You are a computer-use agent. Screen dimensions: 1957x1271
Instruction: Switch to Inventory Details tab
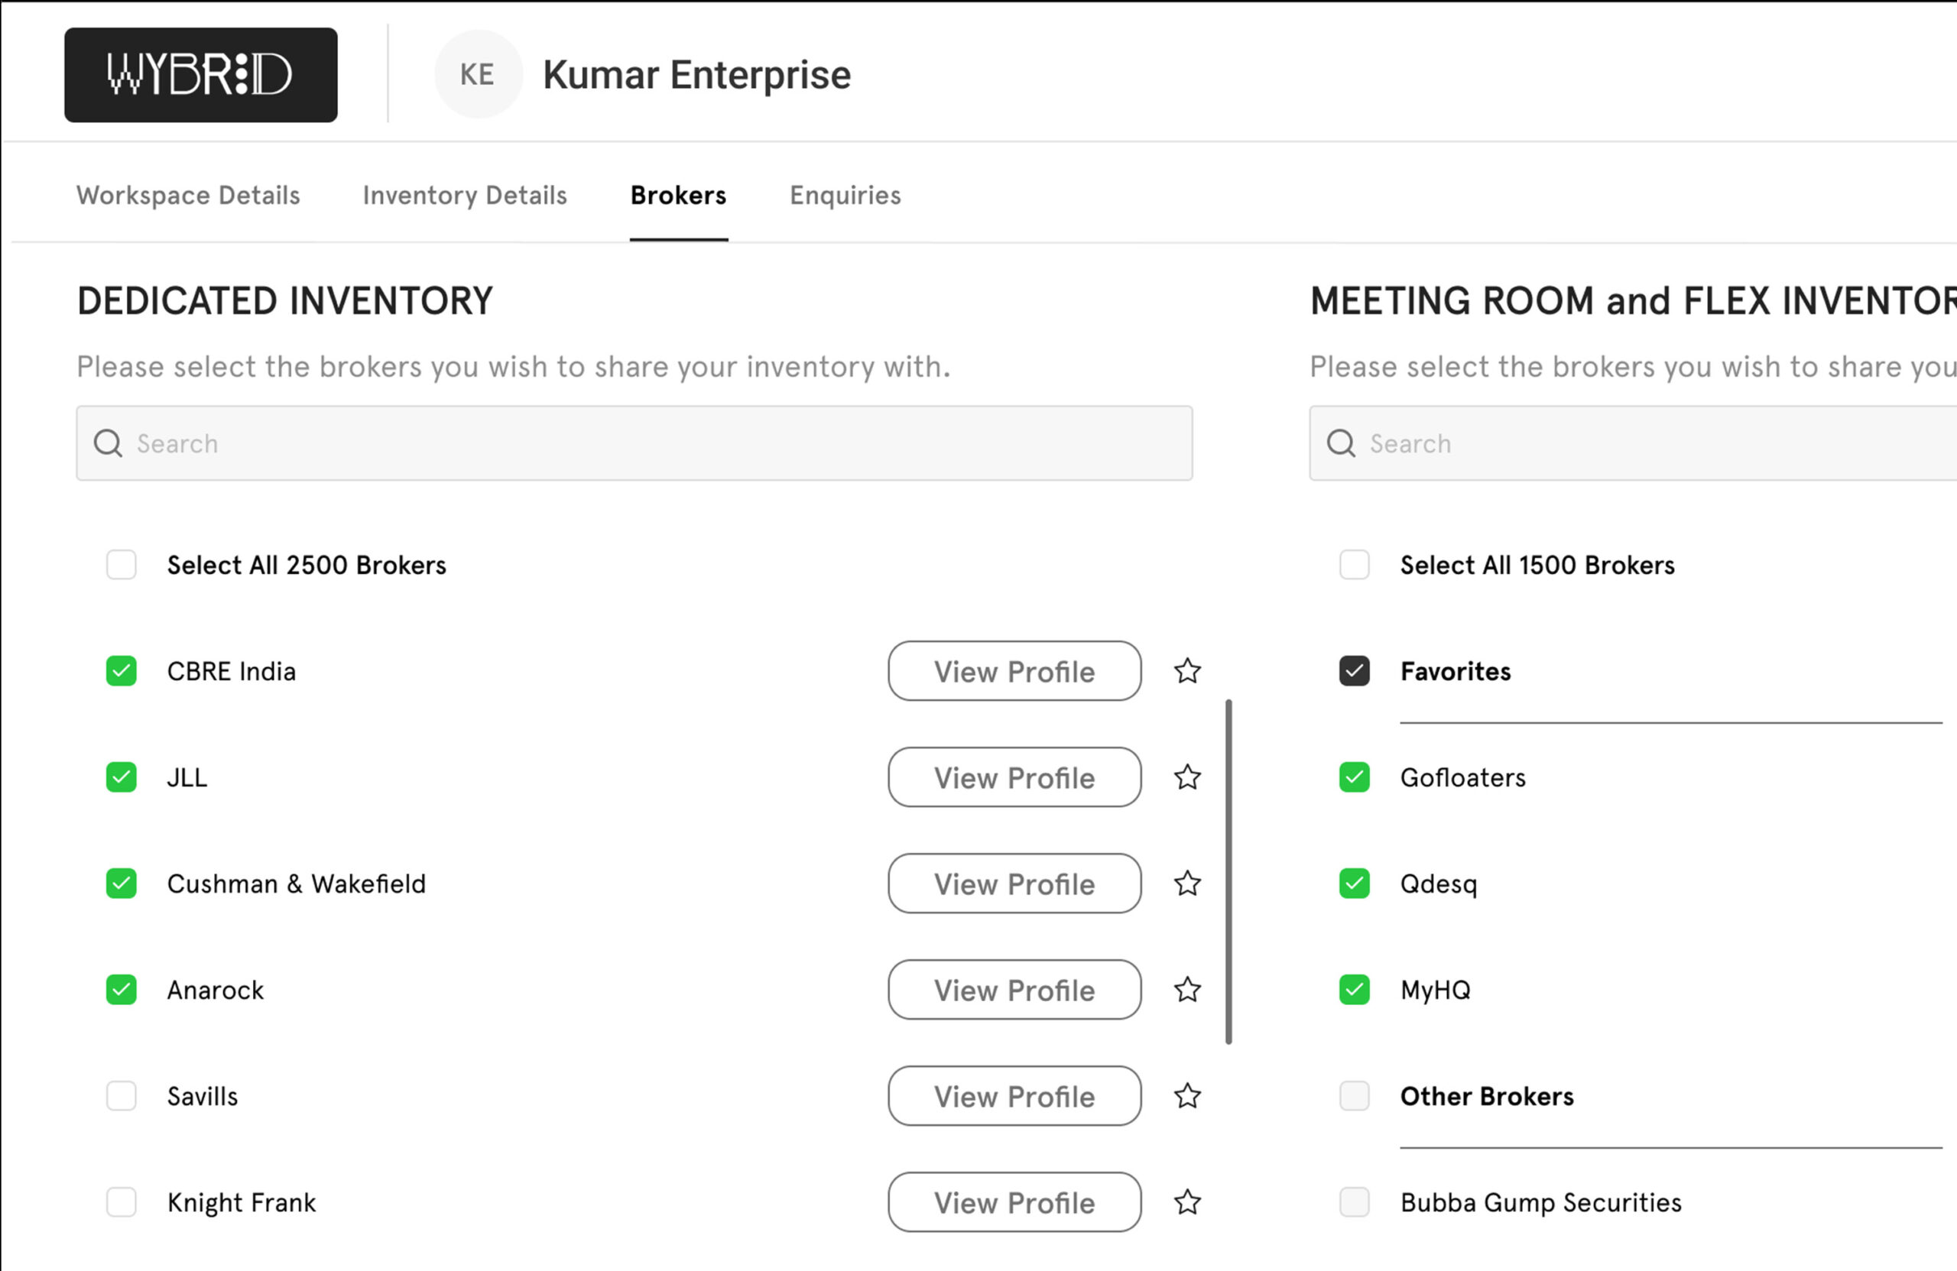pos(465,195)
